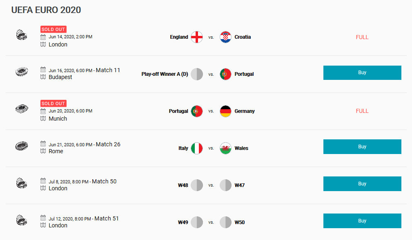The height and width of the screenshot is (240, 412).
Task: Click stadium icon for England vs. Croatia
Action: tap(21, 35)
